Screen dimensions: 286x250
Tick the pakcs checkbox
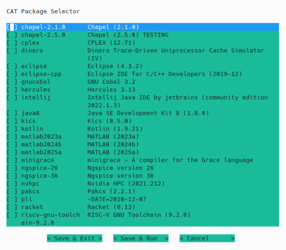(x=12, y=191)
